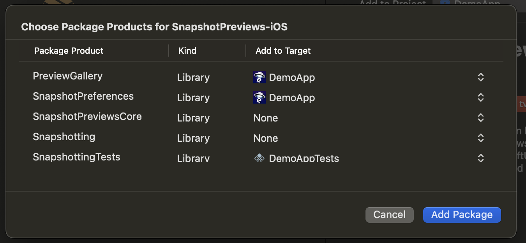526x243 pixels.
Task: Click the Add to Target column header
Action: [x=283, y=51]
